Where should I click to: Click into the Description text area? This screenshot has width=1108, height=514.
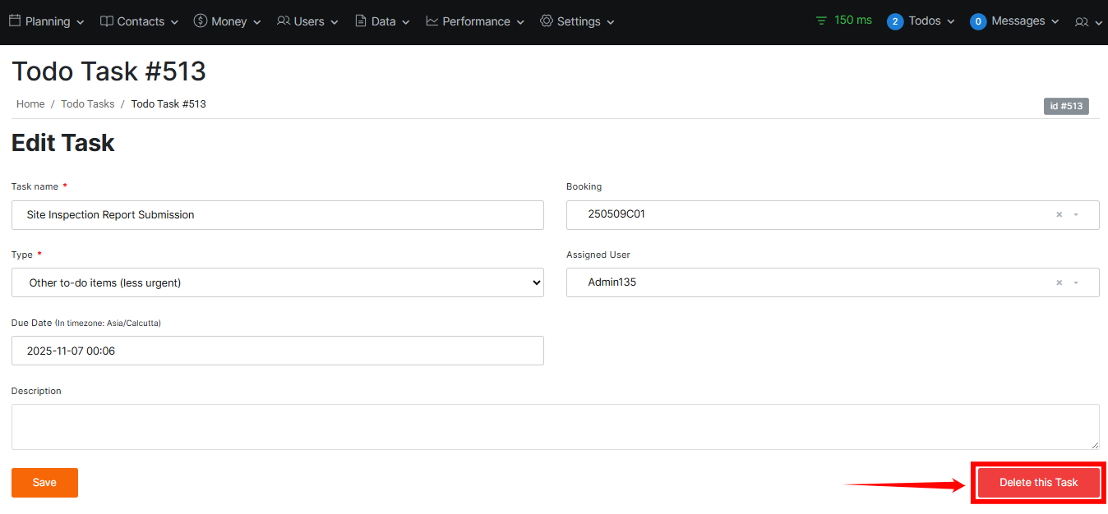[x=555, y=427]
